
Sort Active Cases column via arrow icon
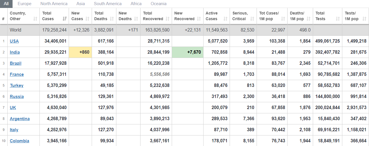pos(225,19)
